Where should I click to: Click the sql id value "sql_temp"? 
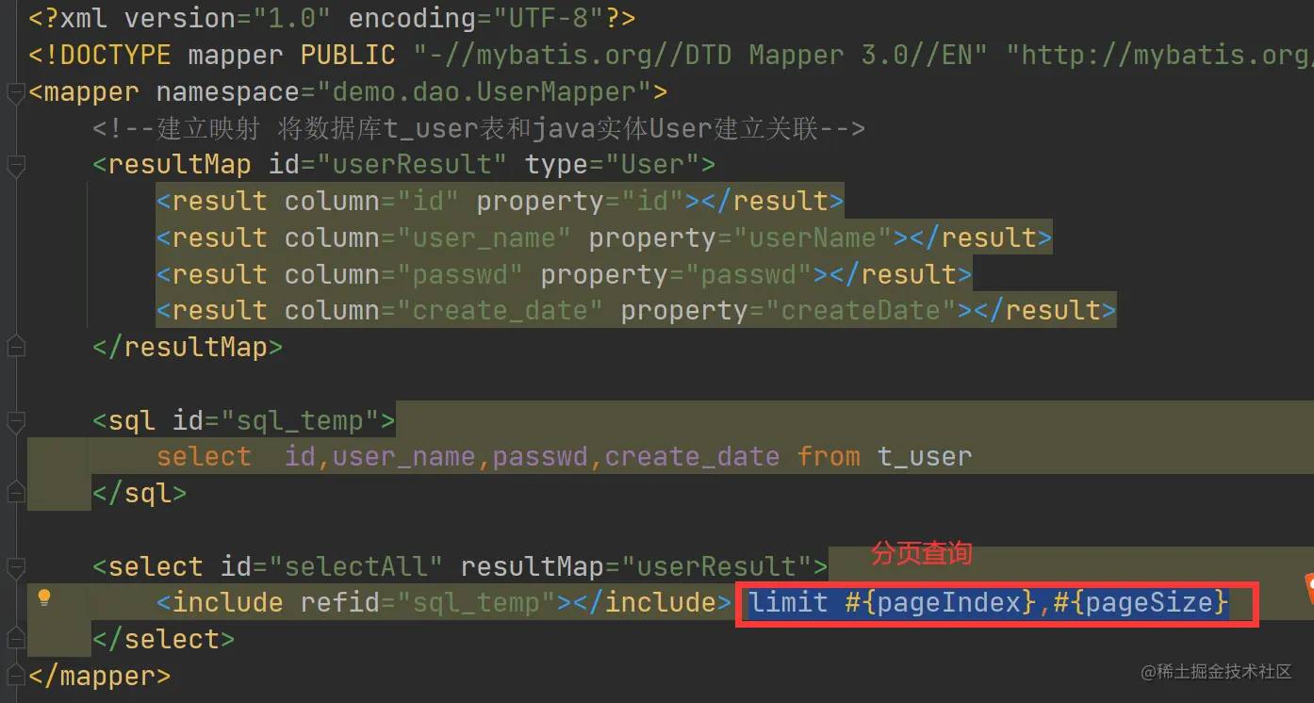click(300, 420)
